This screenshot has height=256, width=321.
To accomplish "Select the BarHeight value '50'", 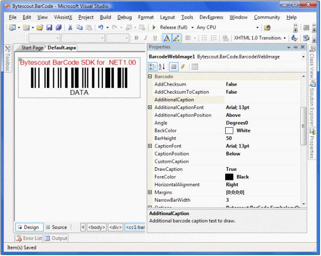I will pyautogui.click(x=229, y=138).
